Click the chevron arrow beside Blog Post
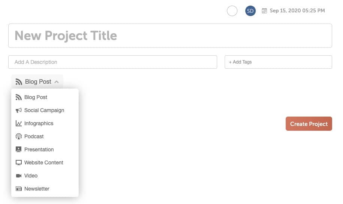This screenshot has width=343, height=204. point(57,82)
